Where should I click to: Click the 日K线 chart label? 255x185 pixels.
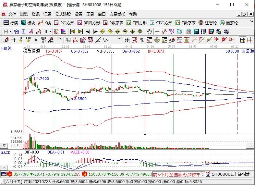[6, 48]
